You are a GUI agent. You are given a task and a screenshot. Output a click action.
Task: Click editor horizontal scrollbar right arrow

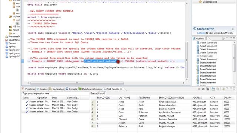tap(184, 83)
